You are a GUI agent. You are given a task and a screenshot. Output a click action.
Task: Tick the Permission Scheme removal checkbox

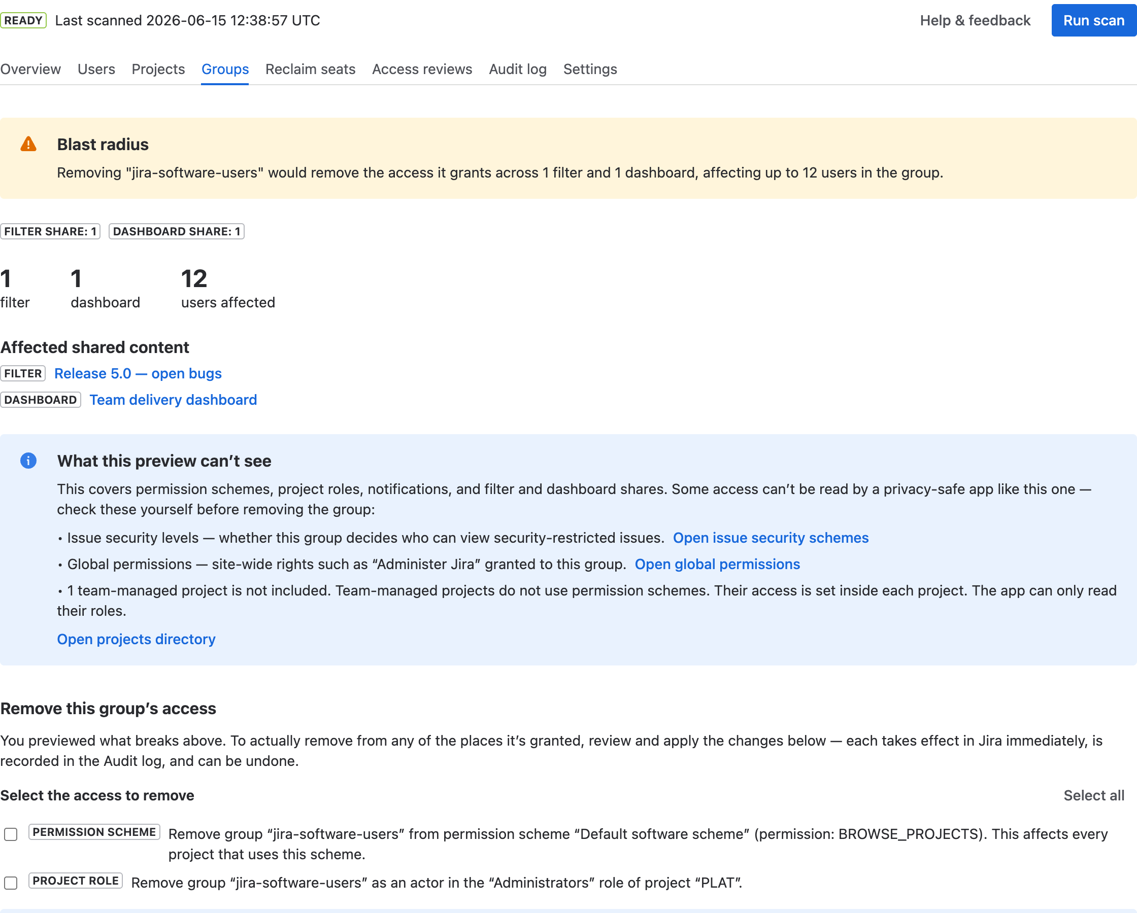(11, 834)
